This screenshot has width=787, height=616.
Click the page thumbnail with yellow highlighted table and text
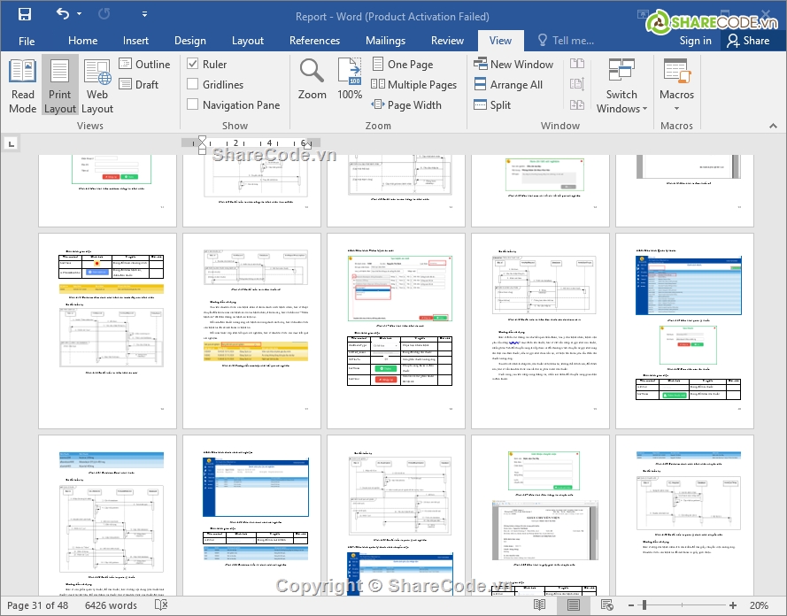click(x=251, y=331)
